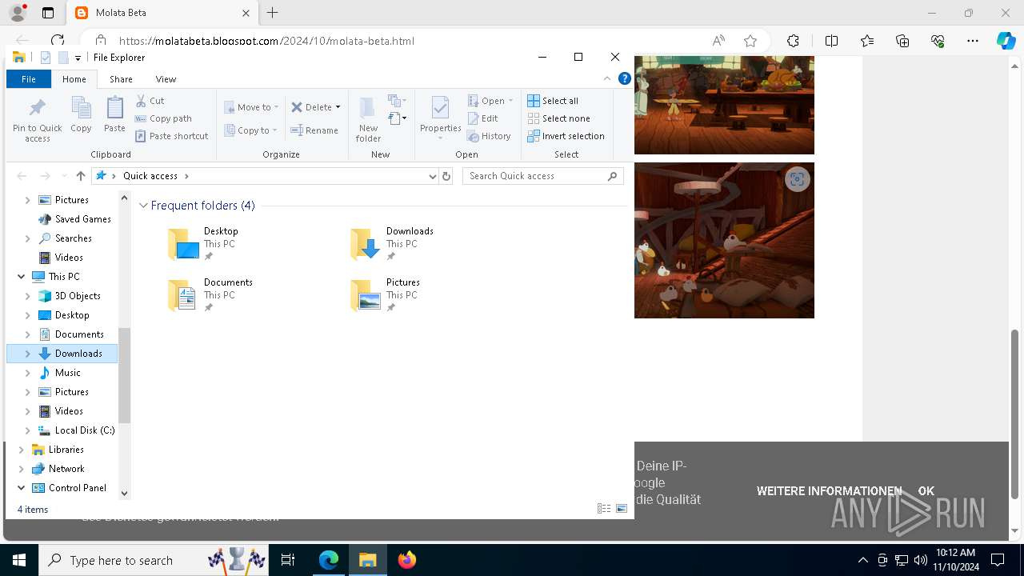Click Edge Read aloud icon
1024x576 pixels.
[x=718, y=41]
